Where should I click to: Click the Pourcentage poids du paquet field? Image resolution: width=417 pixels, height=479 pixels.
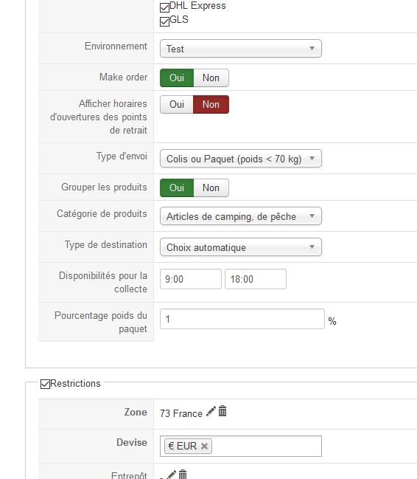click(242, 319)
